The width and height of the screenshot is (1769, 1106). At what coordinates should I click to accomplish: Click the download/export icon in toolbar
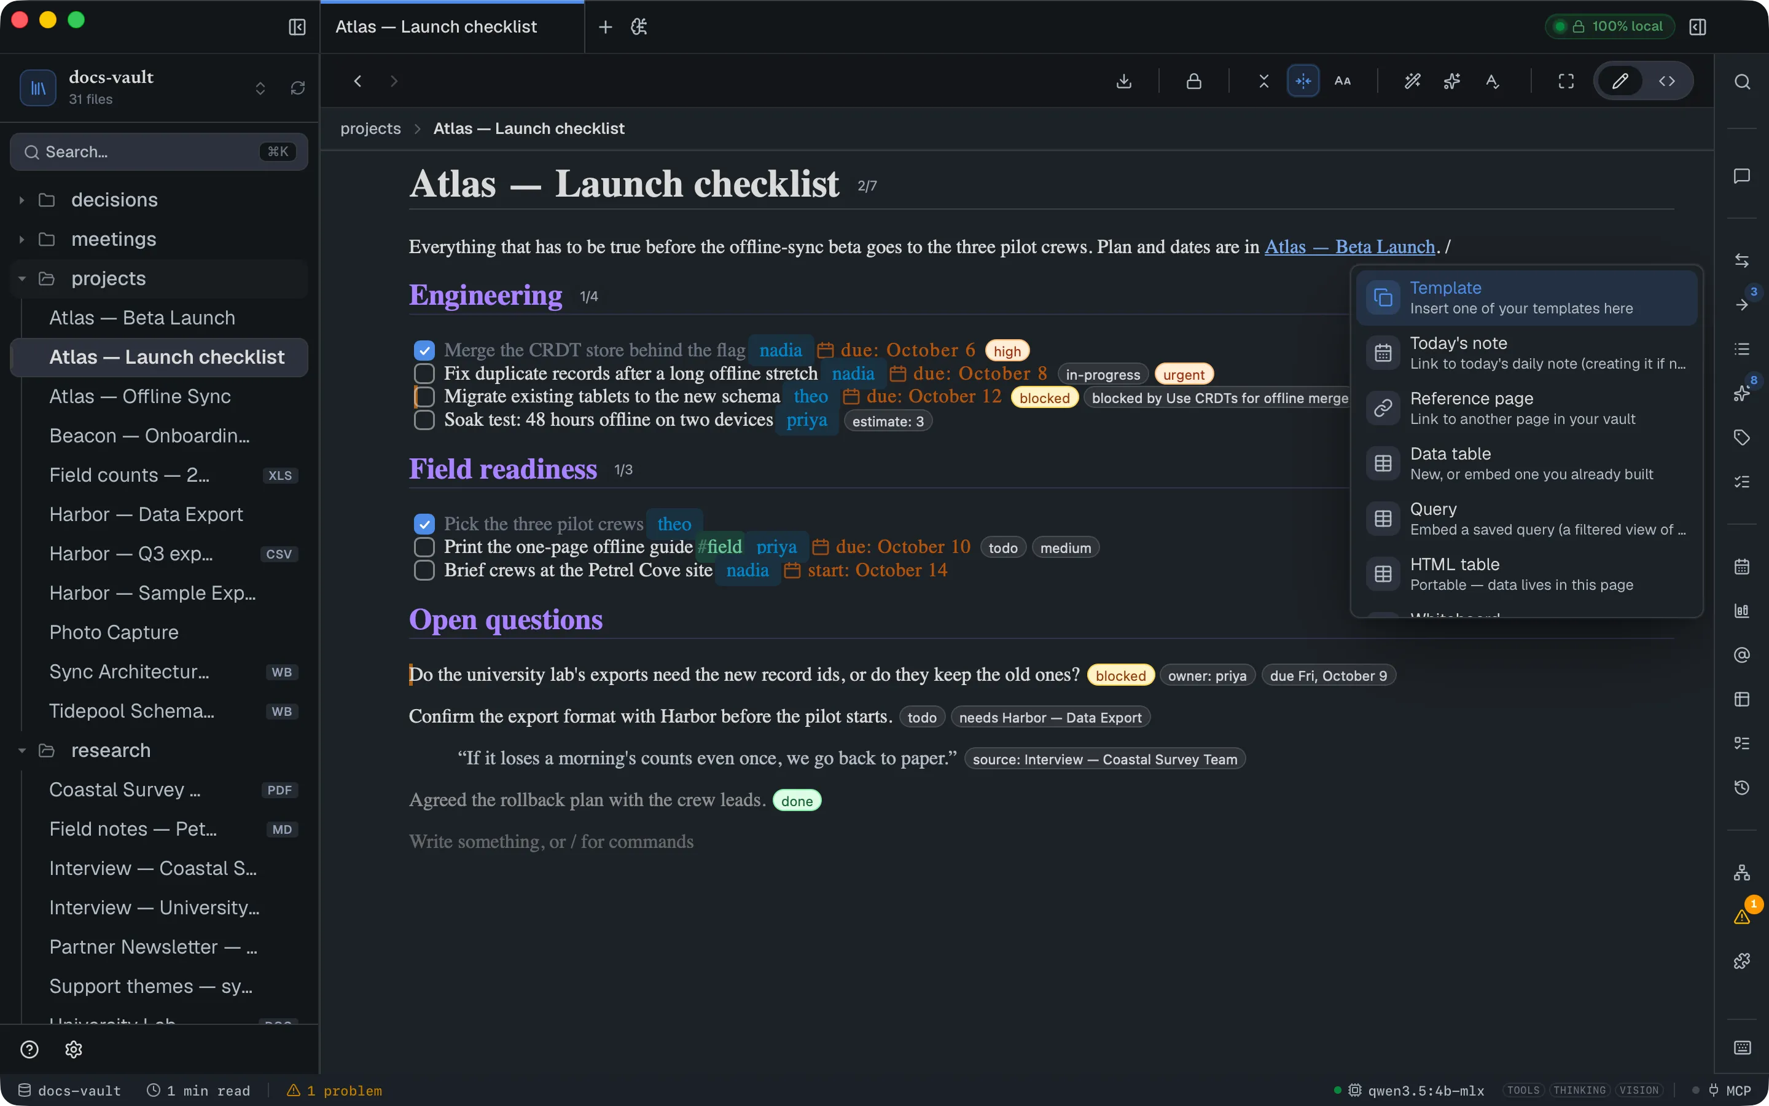click(1123, 81)
